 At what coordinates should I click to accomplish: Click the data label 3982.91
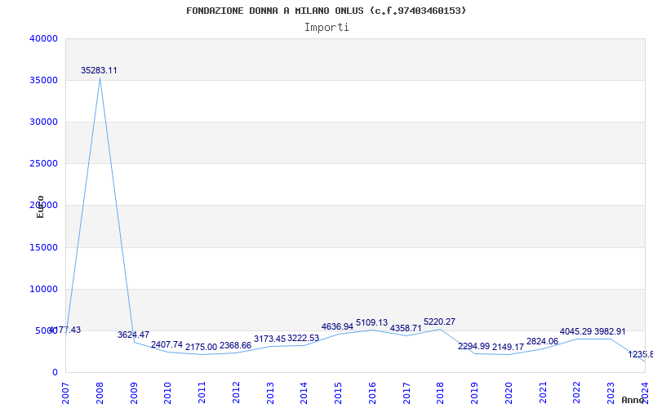click(x=610, y=332)
